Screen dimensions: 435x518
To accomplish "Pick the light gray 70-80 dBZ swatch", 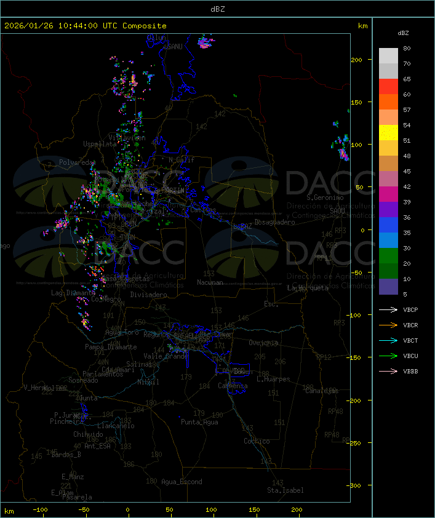I will pyautogui.click(x=388, y=56).
